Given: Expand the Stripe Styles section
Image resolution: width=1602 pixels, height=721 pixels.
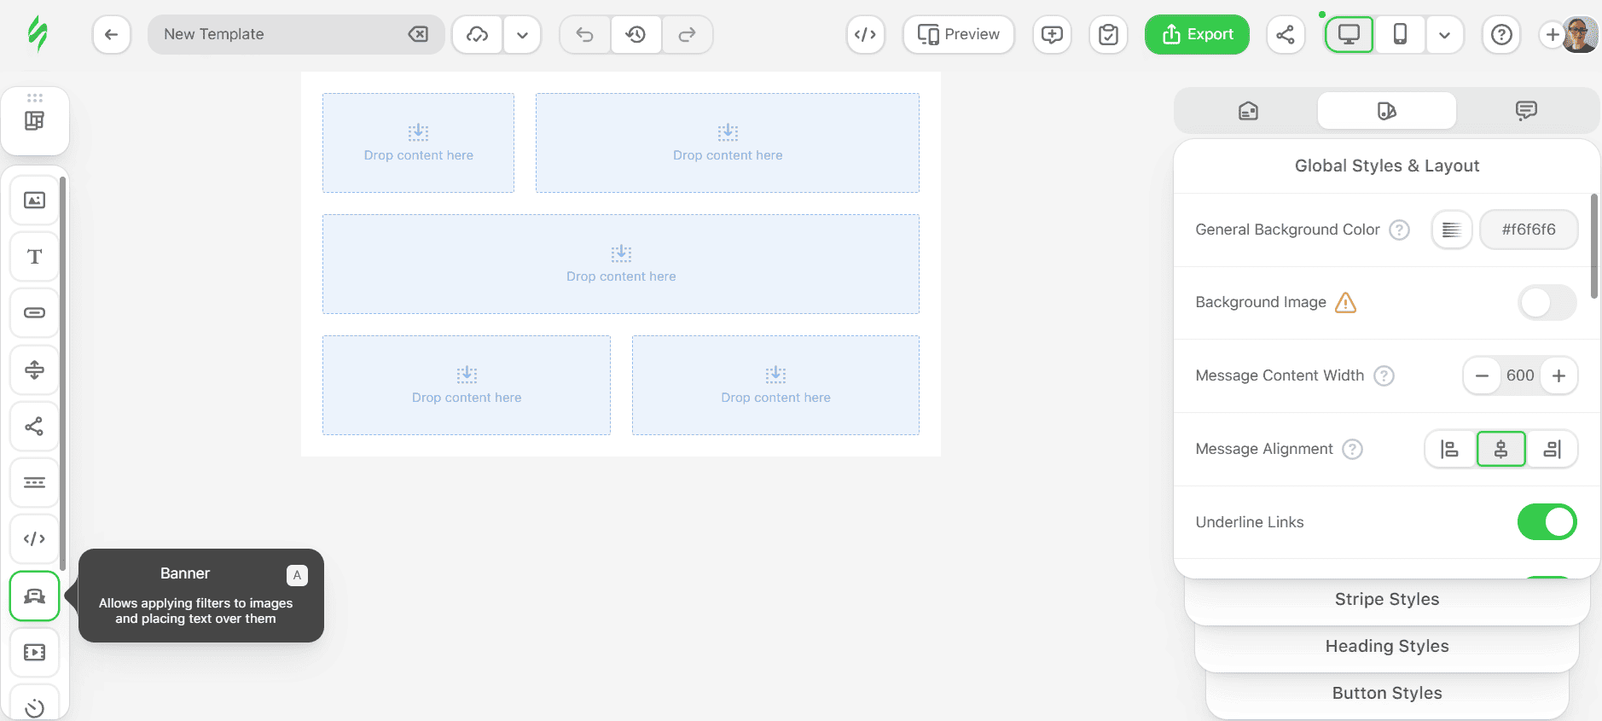Looking at the screenshot, I should click(x=1387, y=600).
